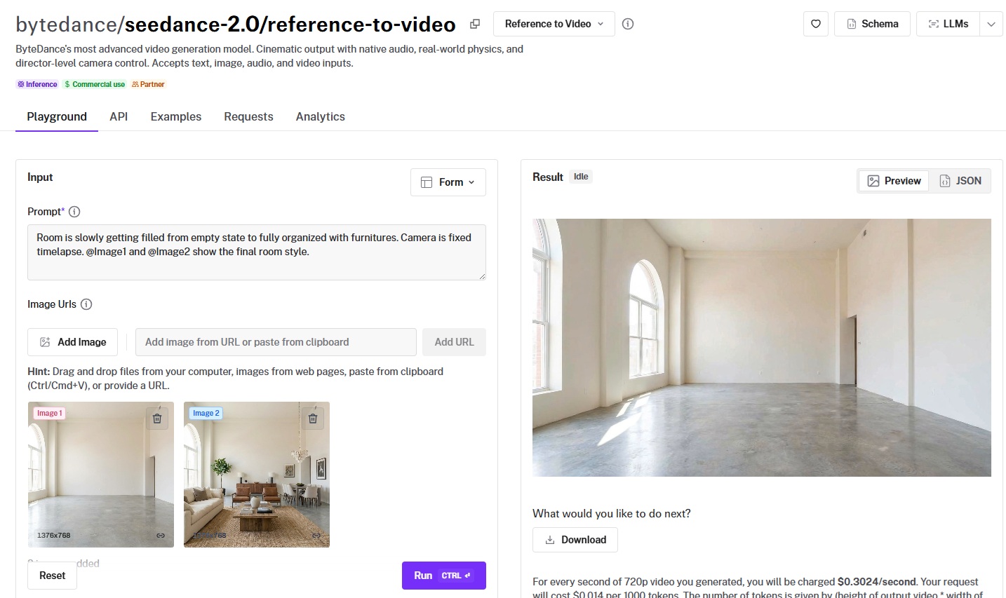Image resolution: width=1006 pixels, height=598 pixels.
Task: Open the Form input mode dropdown
Action: [x=448, y=182]
